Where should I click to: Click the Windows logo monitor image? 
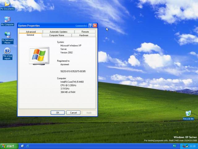39,56
